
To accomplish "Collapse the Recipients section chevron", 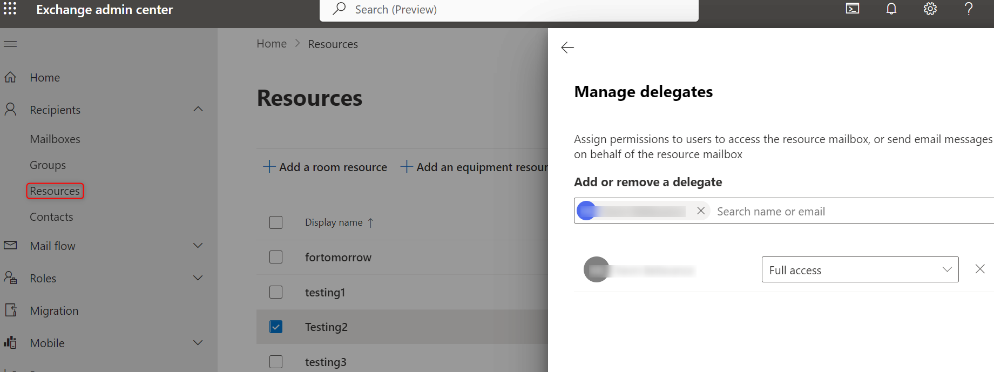I will click(x=198, y=109).
